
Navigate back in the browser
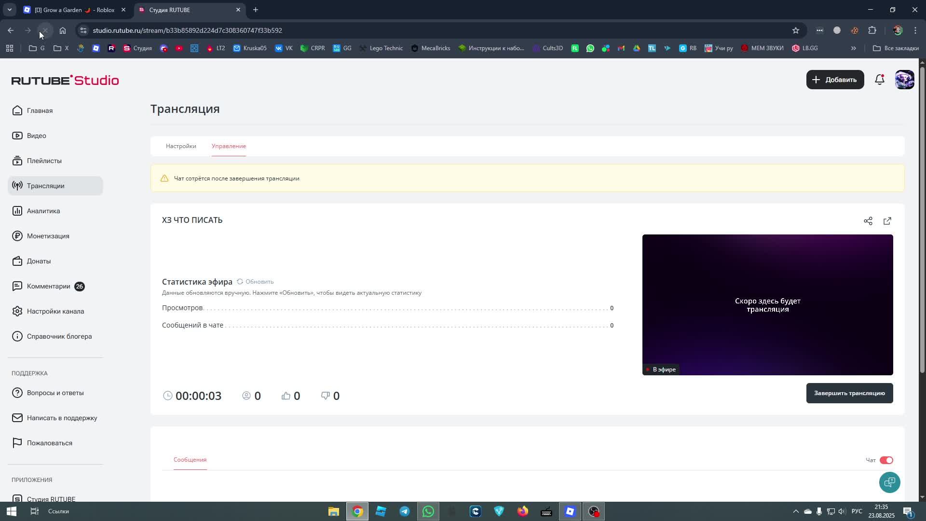tap(11, 30)
